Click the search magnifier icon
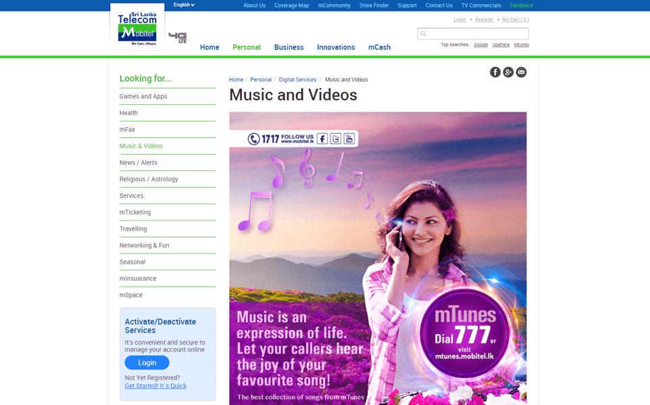 point(424,34)
